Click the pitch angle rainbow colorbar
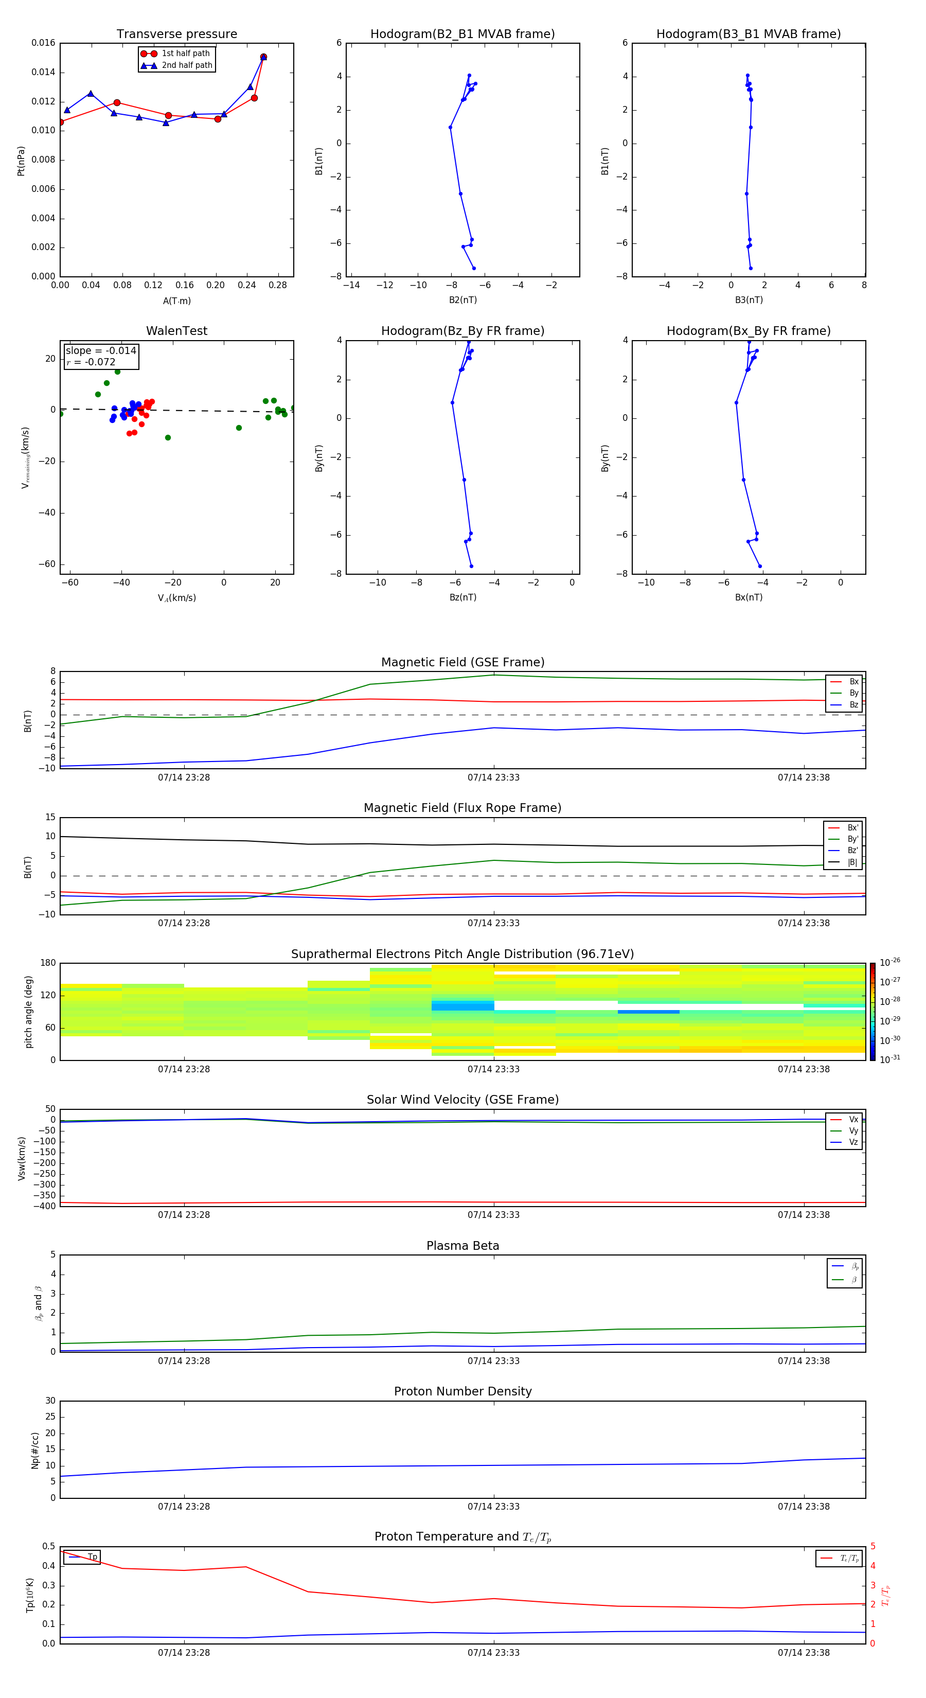 (x=872, y=1012)
